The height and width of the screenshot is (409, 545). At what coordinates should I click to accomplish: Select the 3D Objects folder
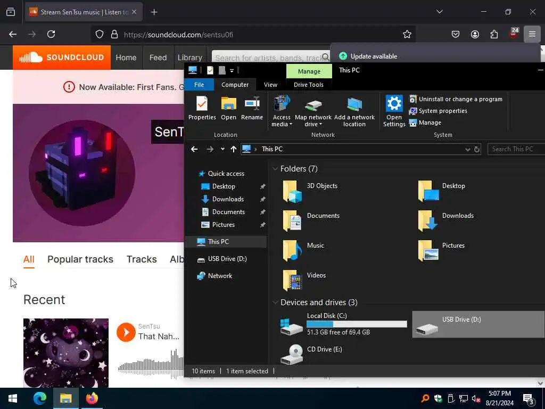(310, 191)
